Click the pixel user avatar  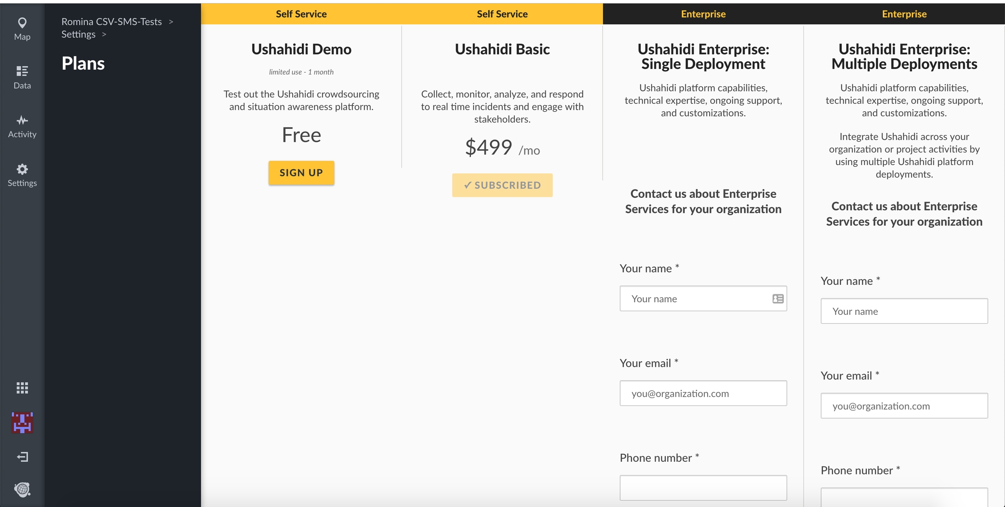point(22,422)
